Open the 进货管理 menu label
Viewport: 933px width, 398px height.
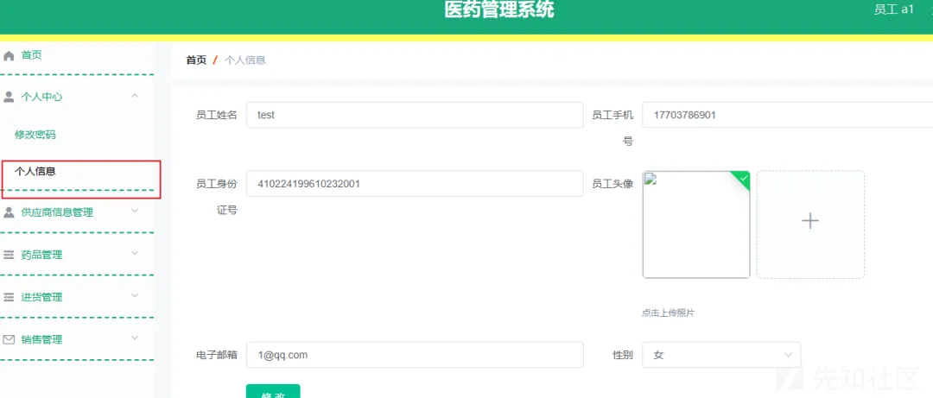coord(41,298)
